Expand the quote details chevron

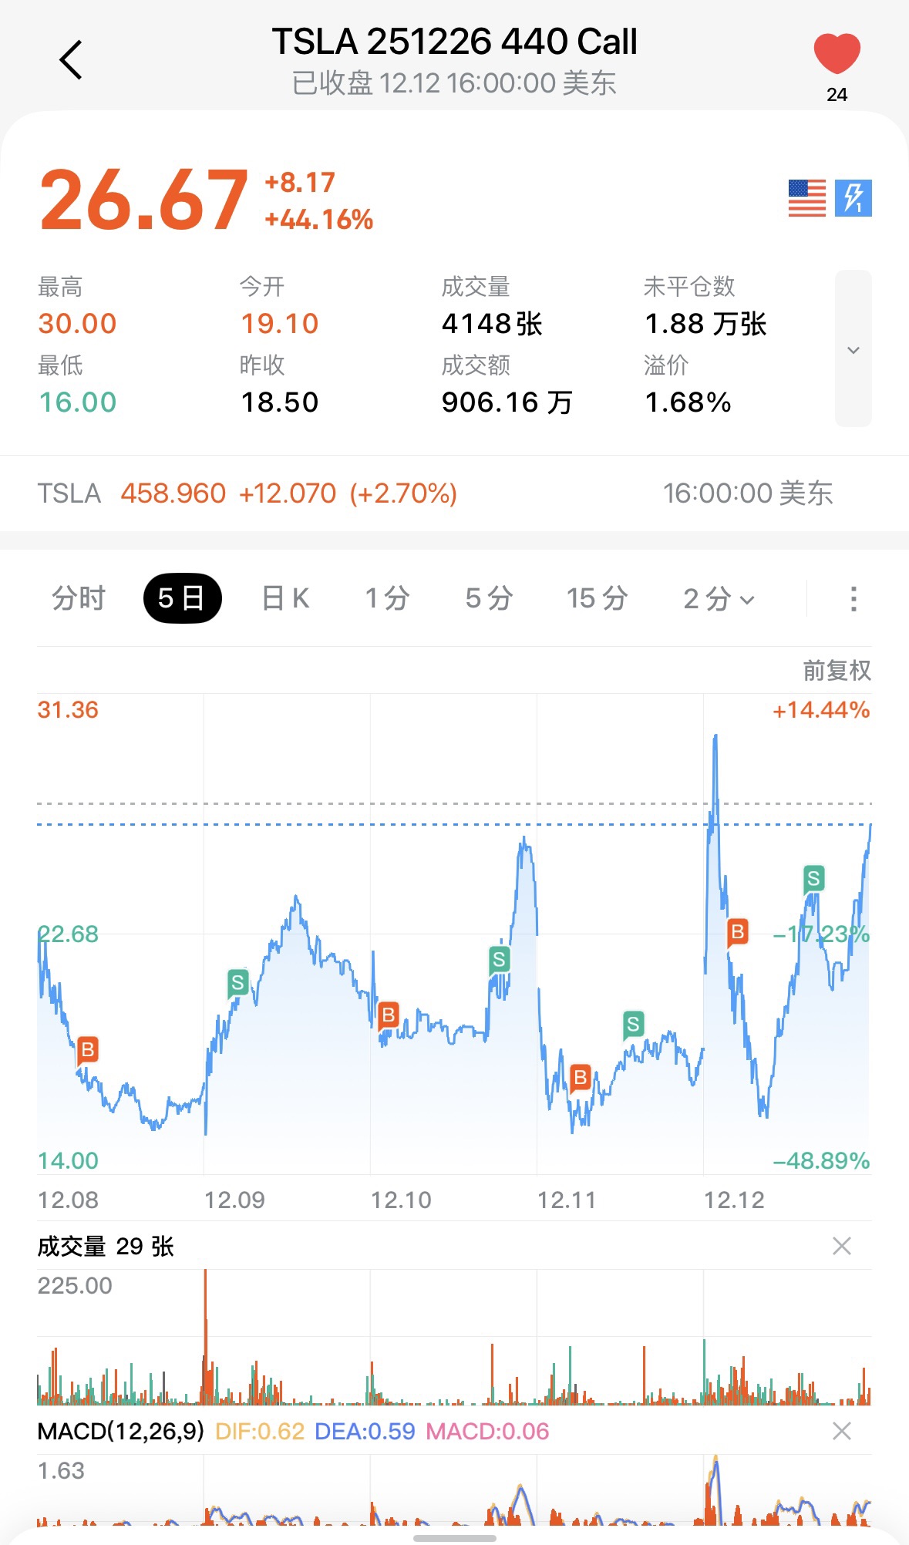pyautogui.click(x=853, y=349)
